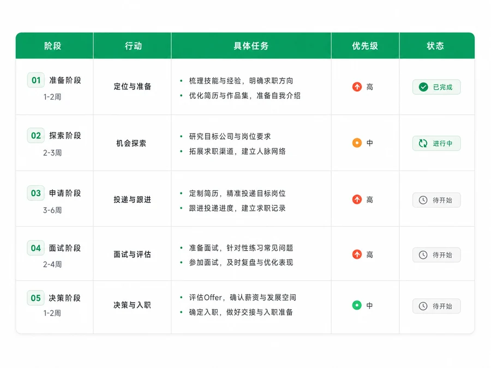
Task: Select the 02 stage number badge
Action: pos(35,136)
